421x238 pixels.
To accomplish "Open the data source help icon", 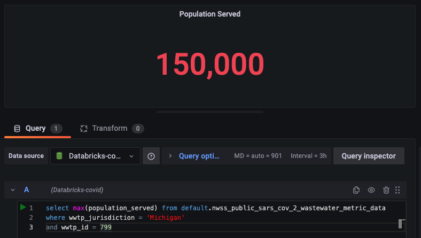I will click(x=151, y=156).
